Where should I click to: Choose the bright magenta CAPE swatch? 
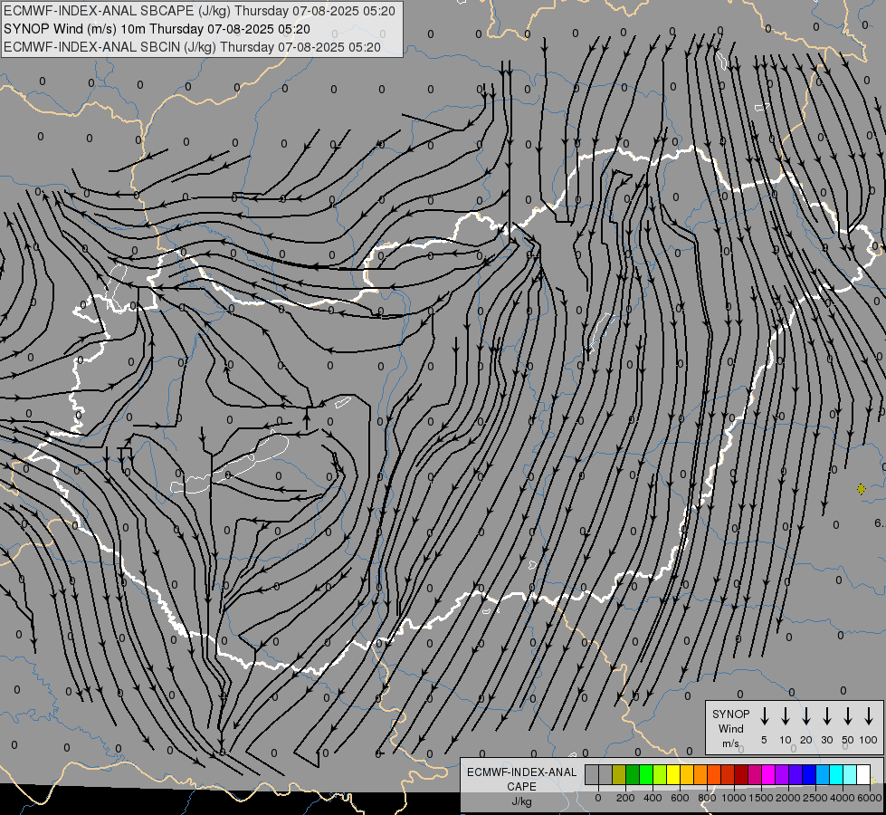(x=769, y=774)
